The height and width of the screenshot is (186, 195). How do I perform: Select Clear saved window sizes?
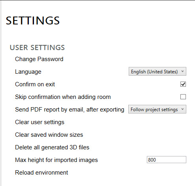pos(49,135)
